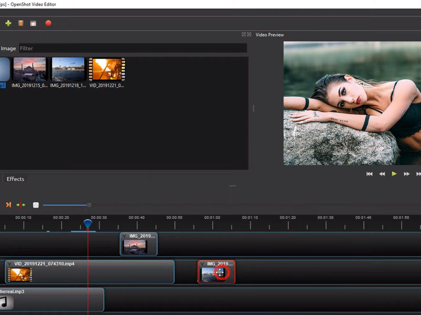Screen dimensions: 421x315
Task: Select the Image filter tab
Action: 8,48
